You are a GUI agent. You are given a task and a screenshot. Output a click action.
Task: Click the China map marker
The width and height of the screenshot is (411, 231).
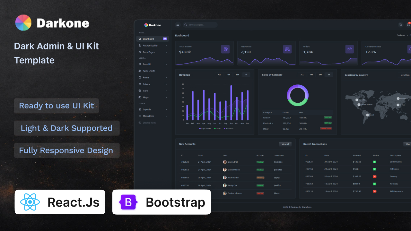pyautogui.click(x=398, y=105)
